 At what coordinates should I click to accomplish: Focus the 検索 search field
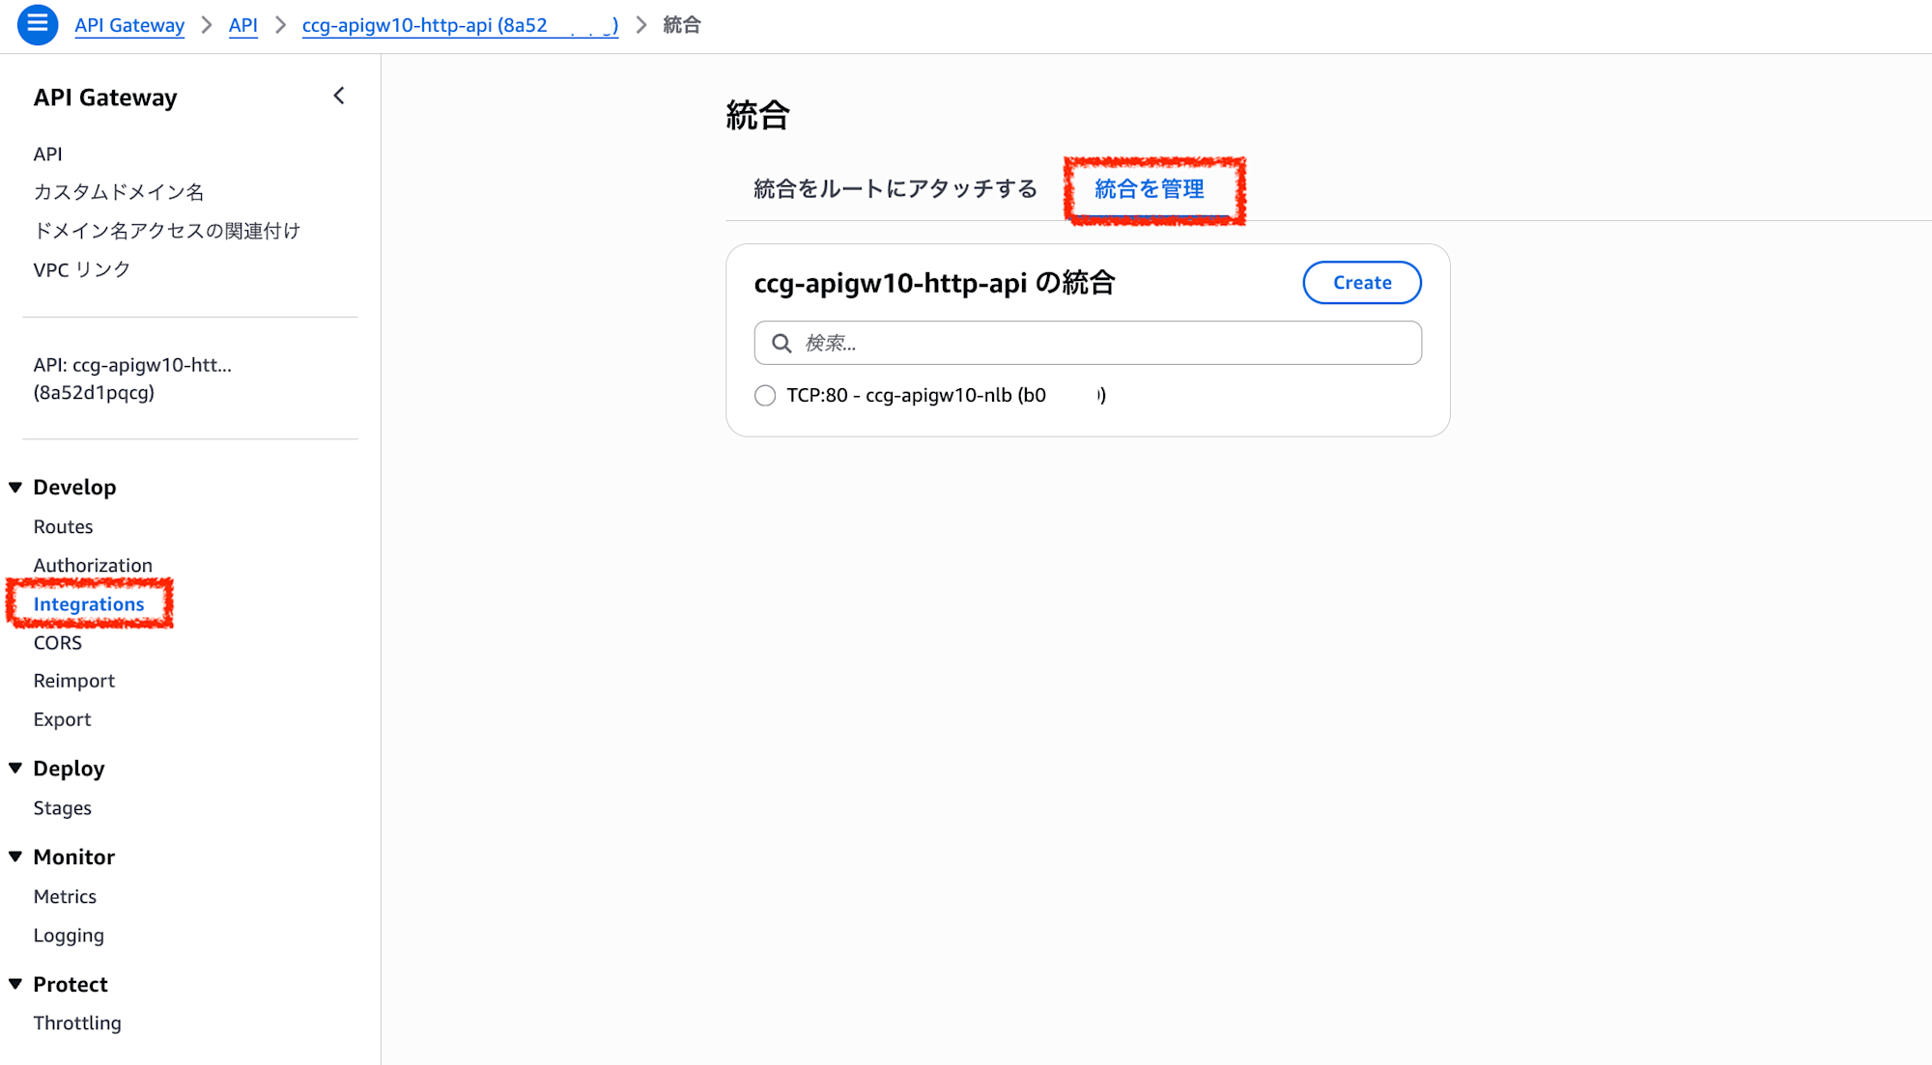click(x=1088, y=343)
